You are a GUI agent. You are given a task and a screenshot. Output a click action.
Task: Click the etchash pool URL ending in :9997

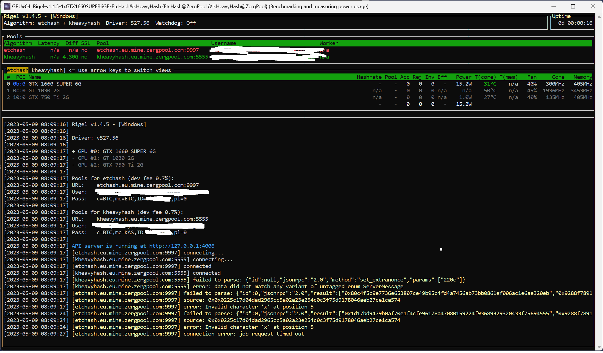tap(148, 50)
